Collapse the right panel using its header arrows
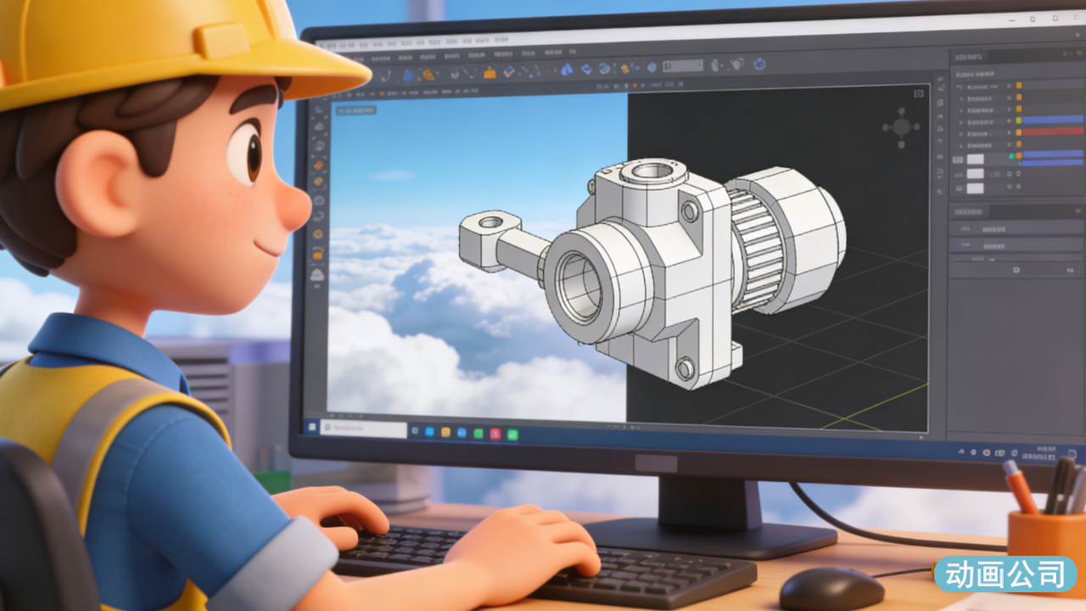Viewport: 1086px width, 611px height. 1068,56
